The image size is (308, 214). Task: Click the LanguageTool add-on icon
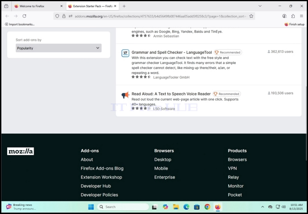coord(125,53)
